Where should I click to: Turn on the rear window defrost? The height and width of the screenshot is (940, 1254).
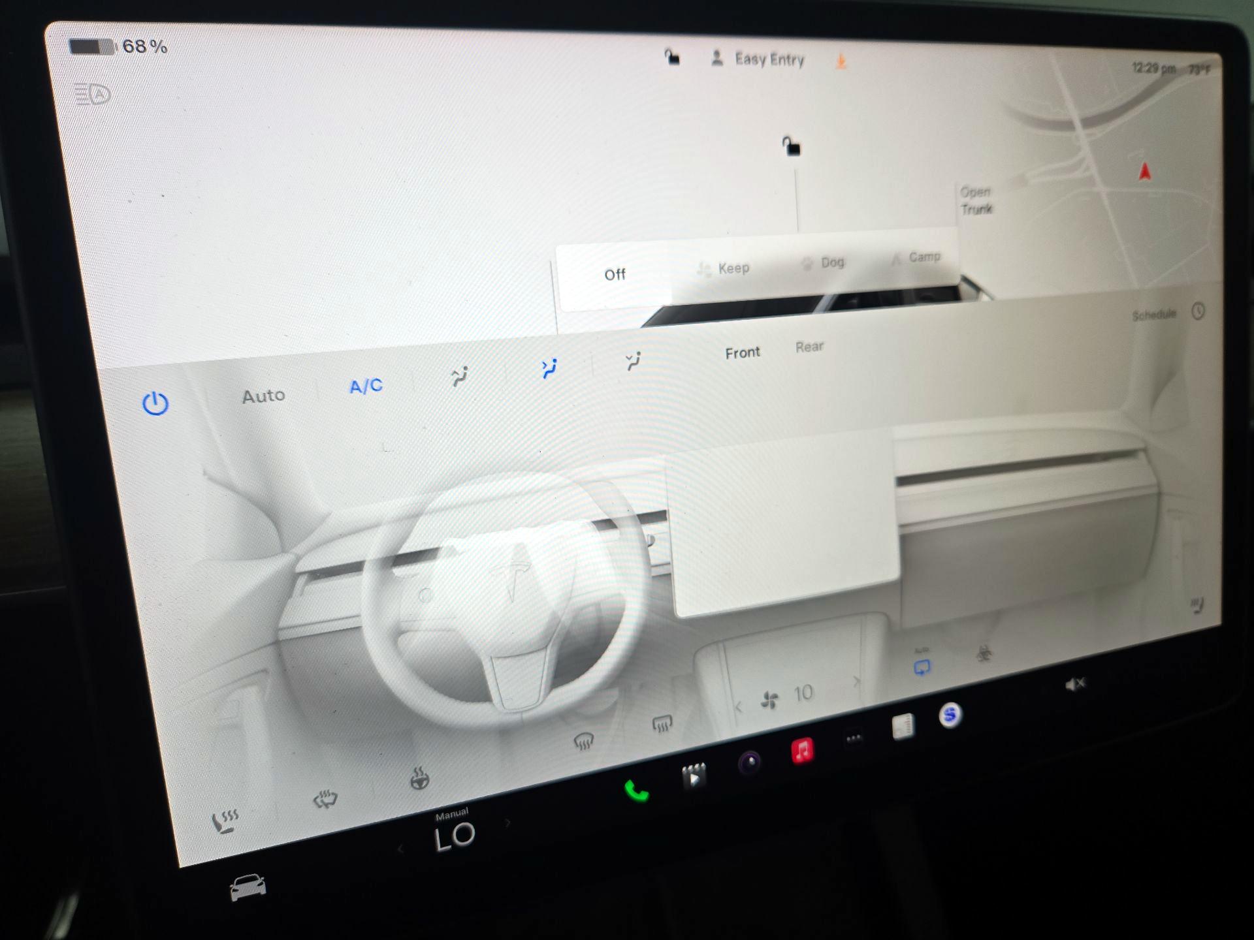(662, 723)
